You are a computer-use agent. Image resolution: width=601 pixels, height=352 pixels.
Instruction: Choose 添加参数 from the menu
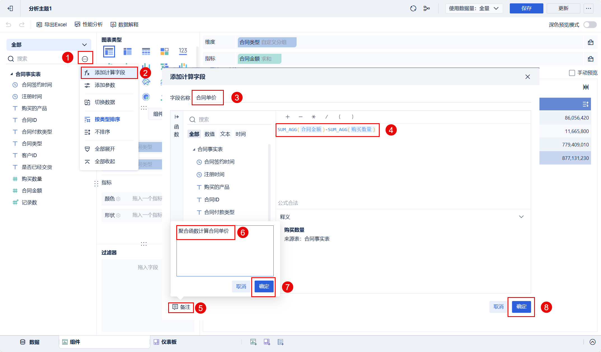pos(105,85)
